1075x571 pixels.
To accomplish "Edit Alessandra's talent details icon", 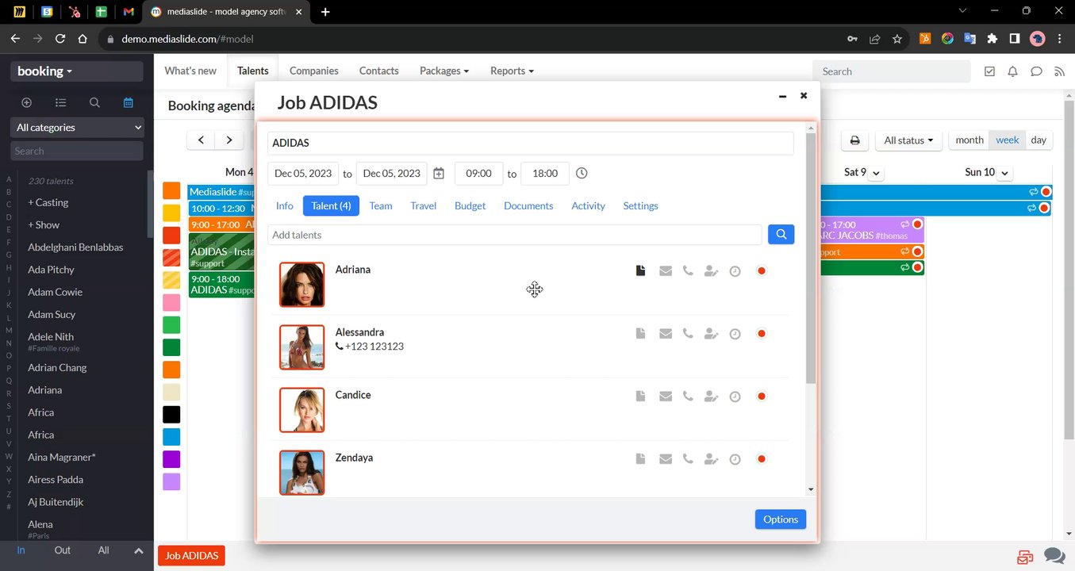I will pos(712,334).
